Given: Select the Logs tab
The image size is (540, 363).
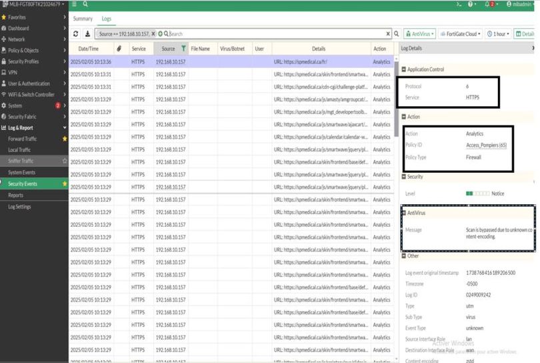Looking at the screenshot, I should click(106, 19).
